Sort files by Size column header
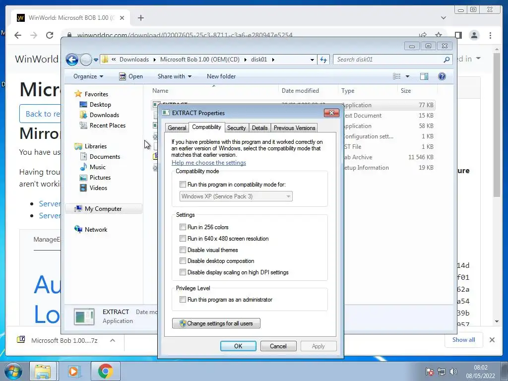Image resolution: width=508 pixels, height=381 pixels. (417, 91)
